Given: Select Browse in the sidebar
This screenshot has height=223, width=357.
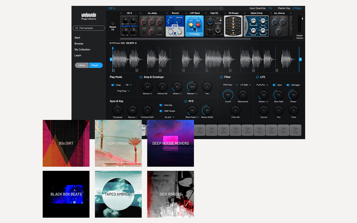Looking at the screenshot, I should coord(79,43).
